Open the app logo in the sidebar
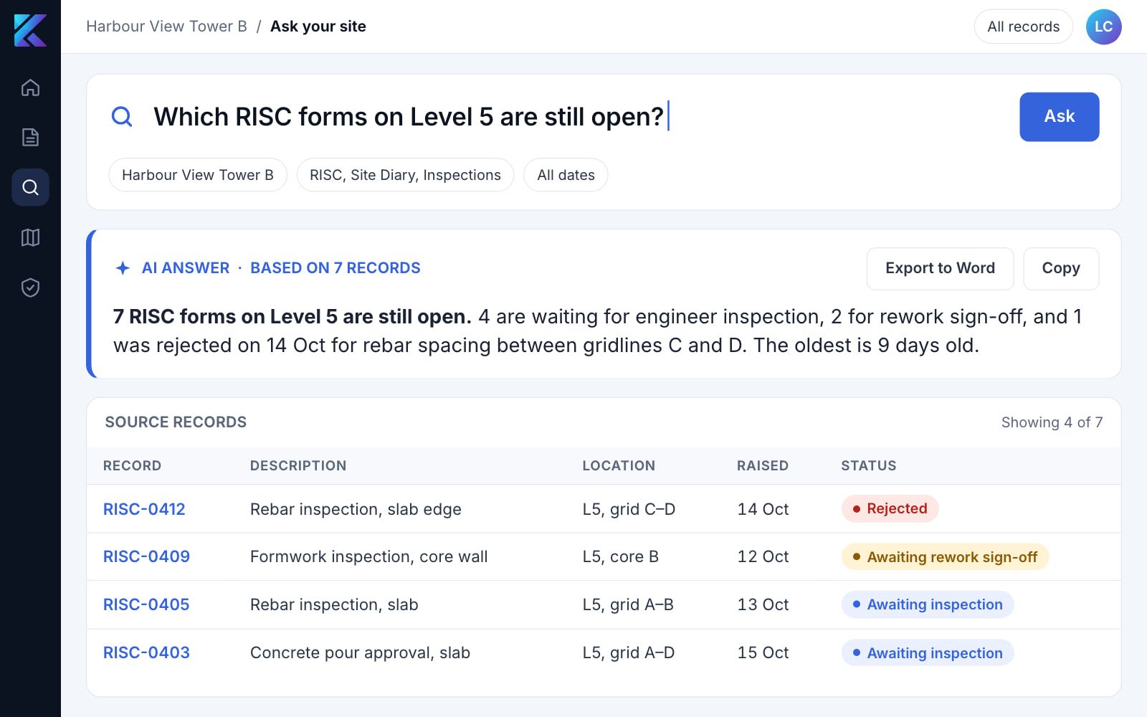 point(30,30)
